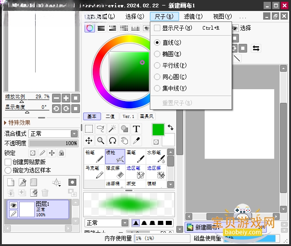This screenshot has height=246, width=291.
Task: Choose the 水彩笔 watercolor brush
Action: [x=156, y=156]
